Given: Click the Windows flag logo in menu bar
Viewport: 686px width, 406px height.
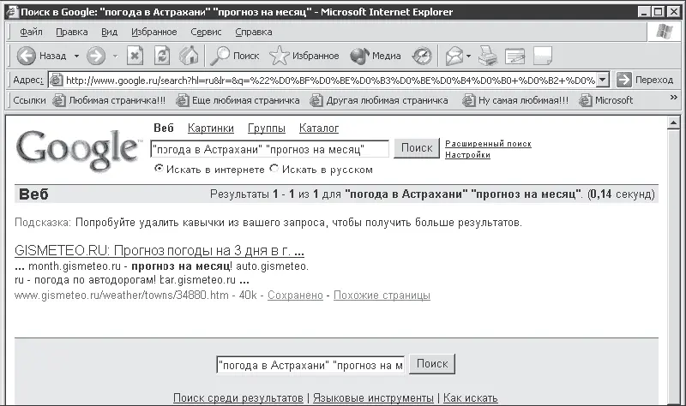Looking at the screenshot, I should click(x=664, y=32).
